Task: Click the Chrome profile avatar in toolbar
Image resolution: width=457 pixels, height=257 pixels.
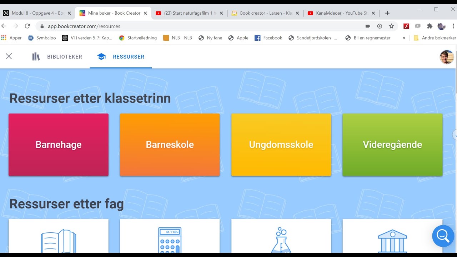Action: point(442,26)
